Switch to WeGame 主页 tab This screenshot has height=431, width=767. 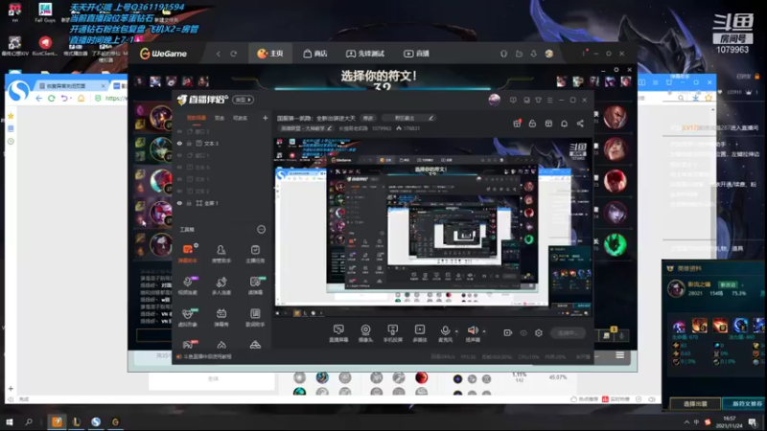pos(270,54)
